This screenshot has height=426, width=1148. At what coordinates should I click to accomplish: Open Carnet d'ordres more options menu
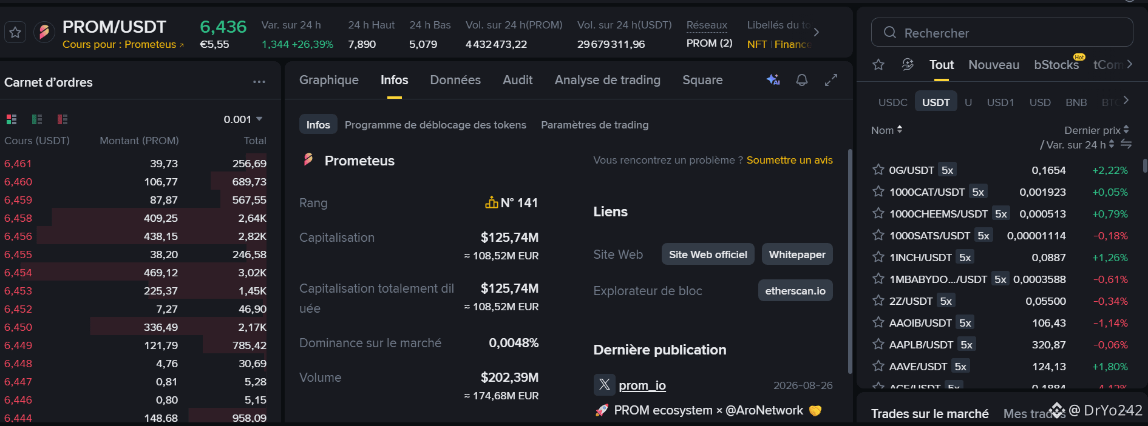point(259,82)
